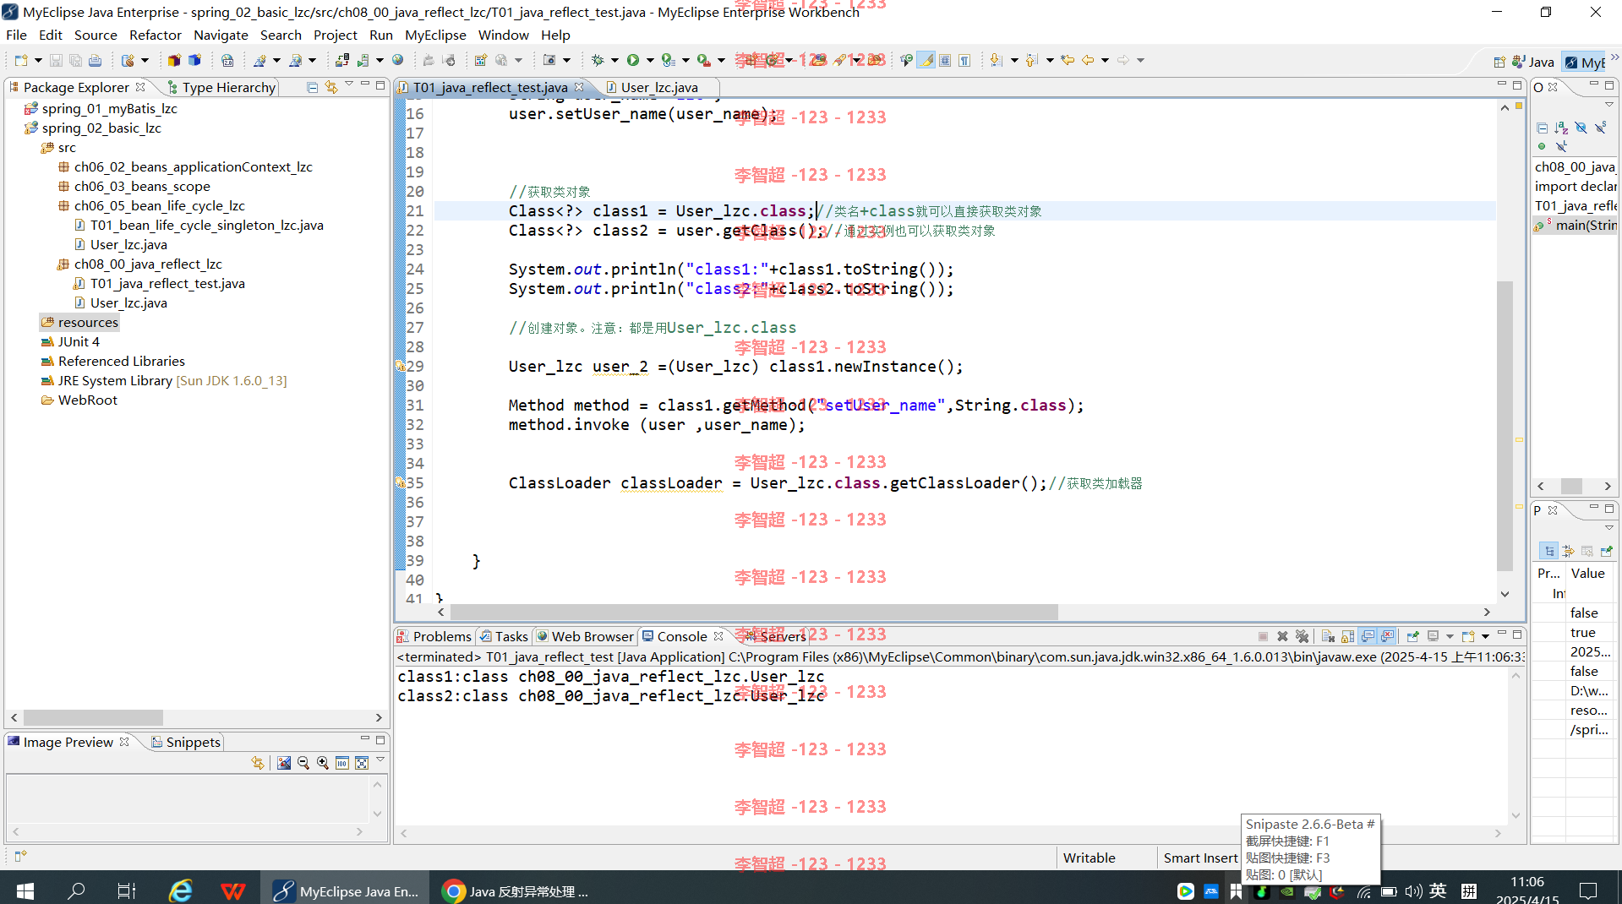Open Package Explorer view menu
1622x904 pixels.
point(348,84)
